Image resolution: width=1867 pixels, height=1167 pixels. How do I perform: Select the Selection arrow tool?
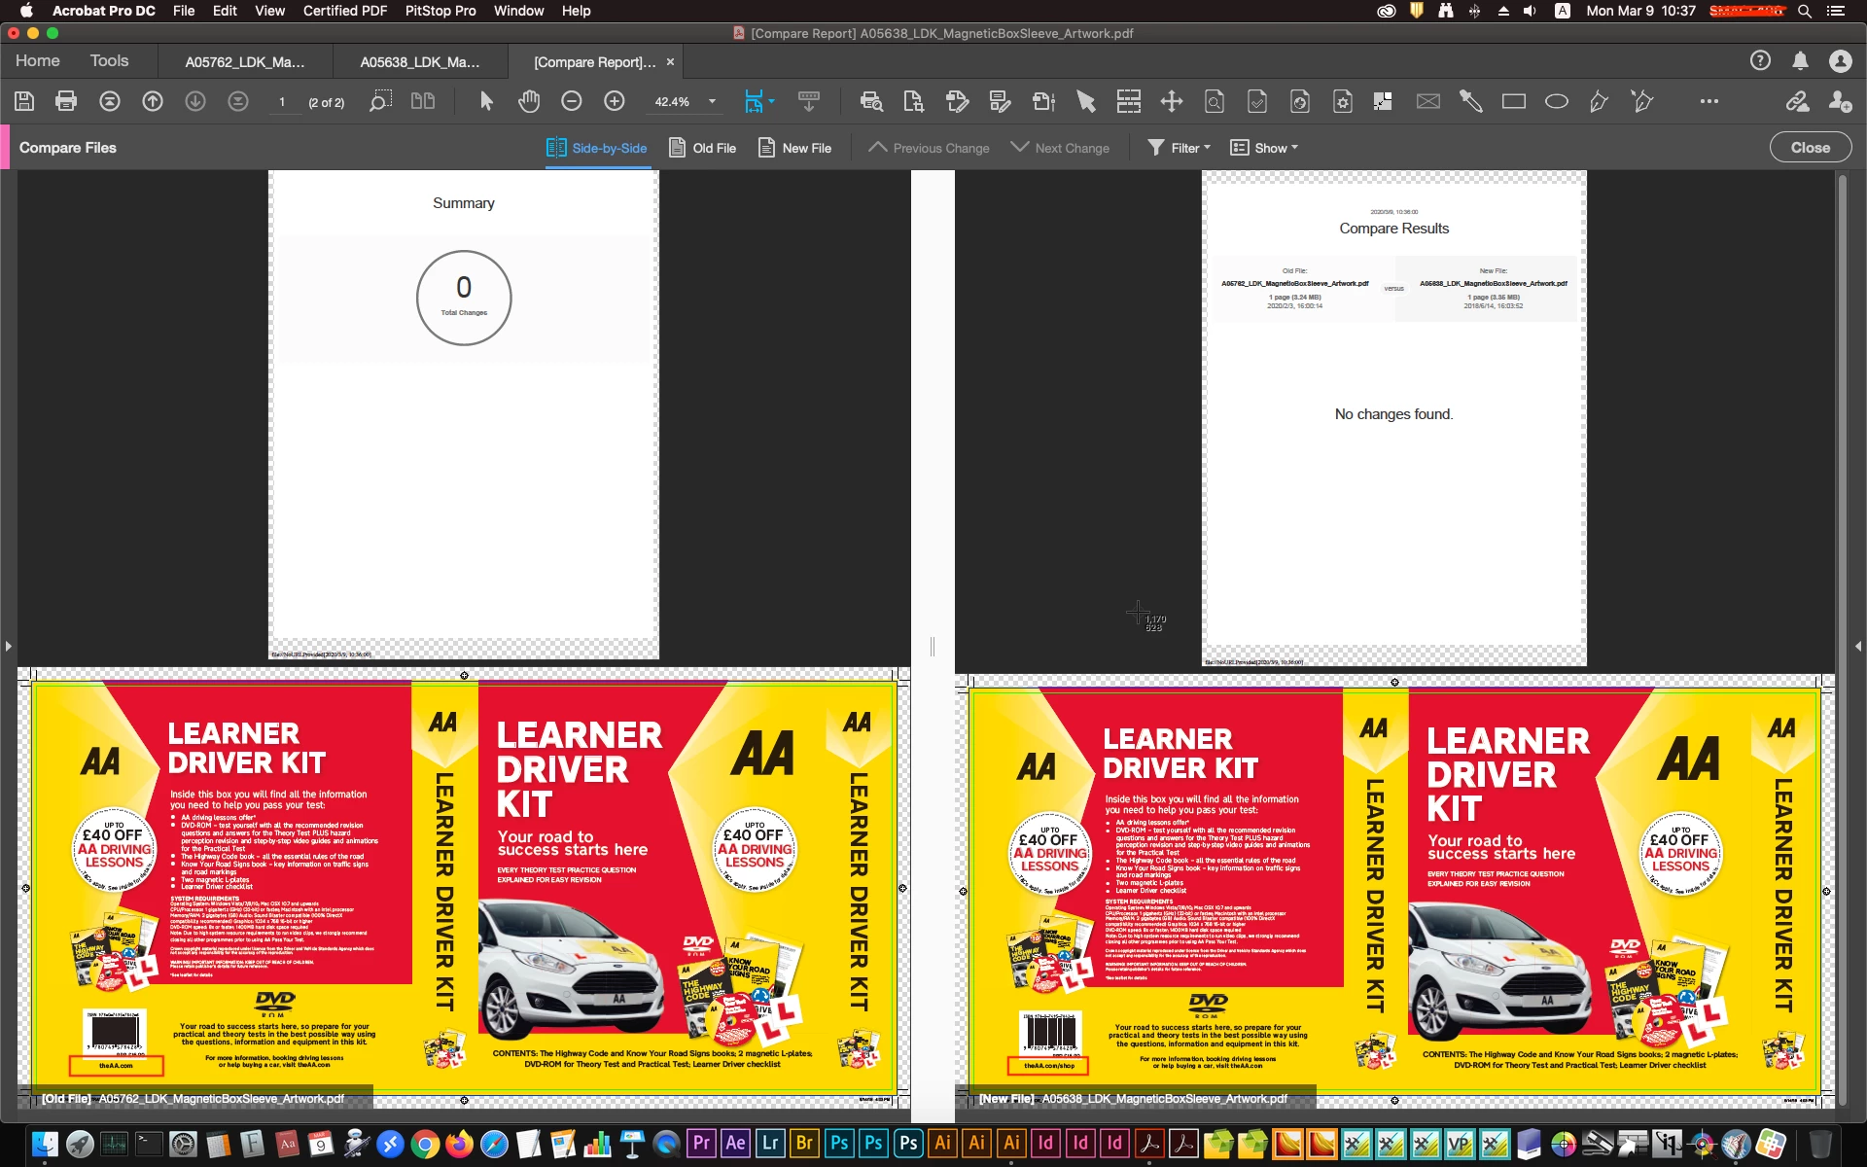[486, 101]
